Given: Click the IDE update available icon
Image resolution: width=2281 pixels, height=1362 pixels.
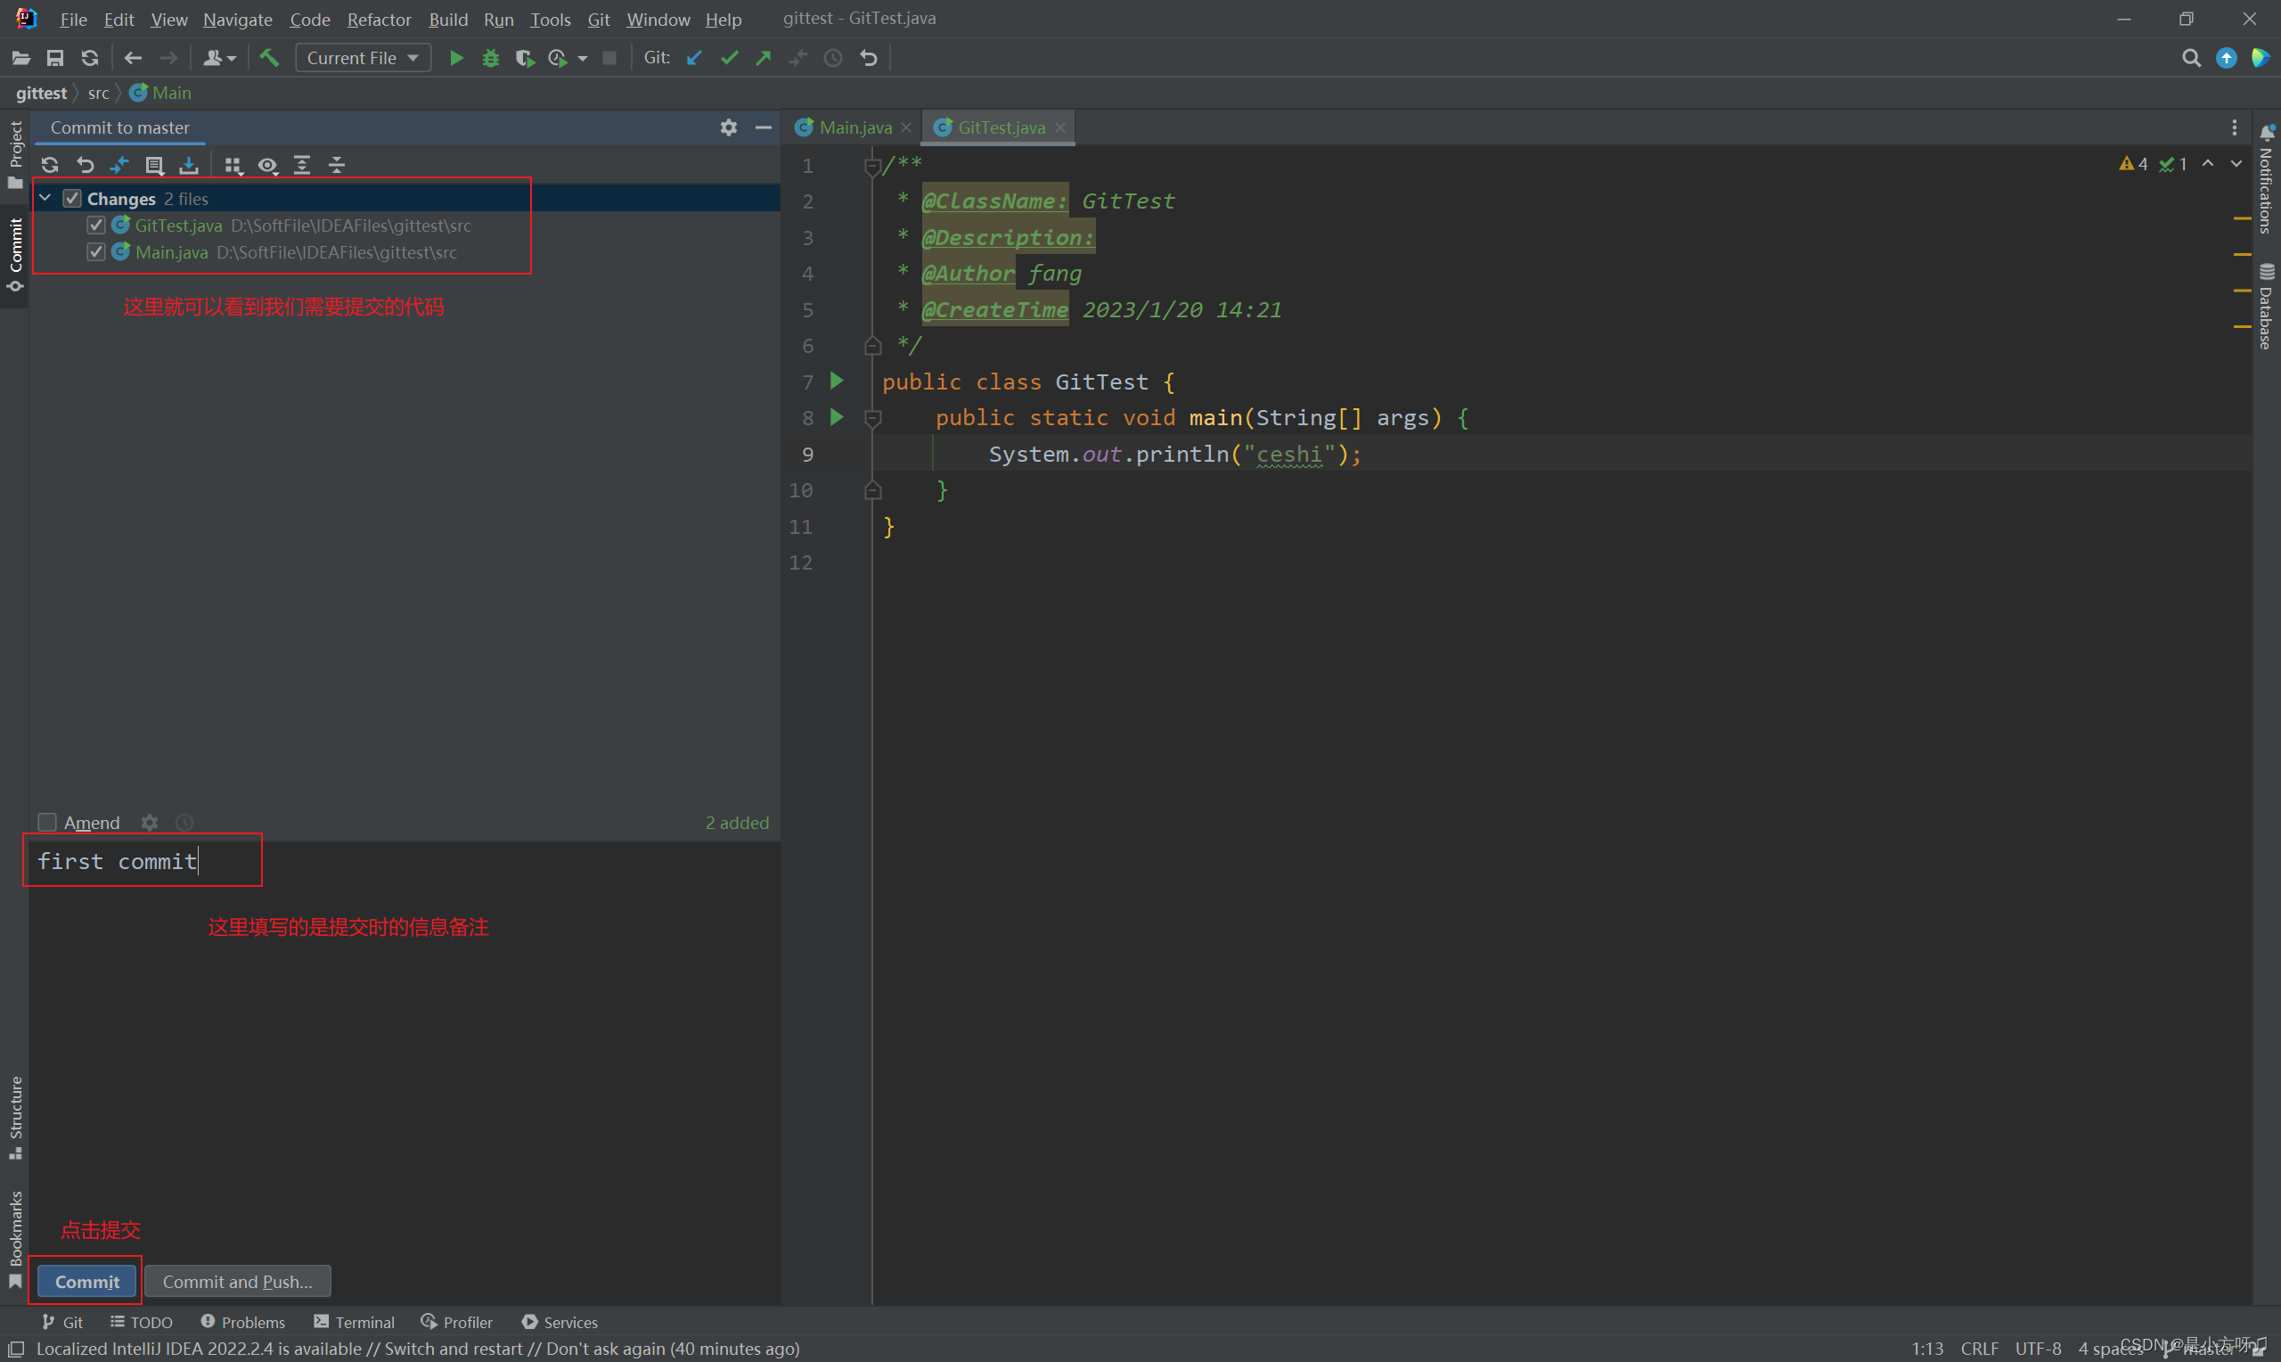Looking at the screenshot, I should click(x=2226, y=58).
